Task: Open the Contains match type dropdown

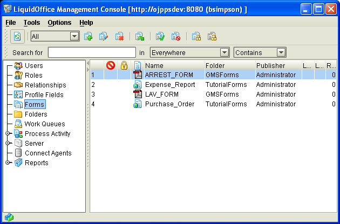Action: click(281, 52)
